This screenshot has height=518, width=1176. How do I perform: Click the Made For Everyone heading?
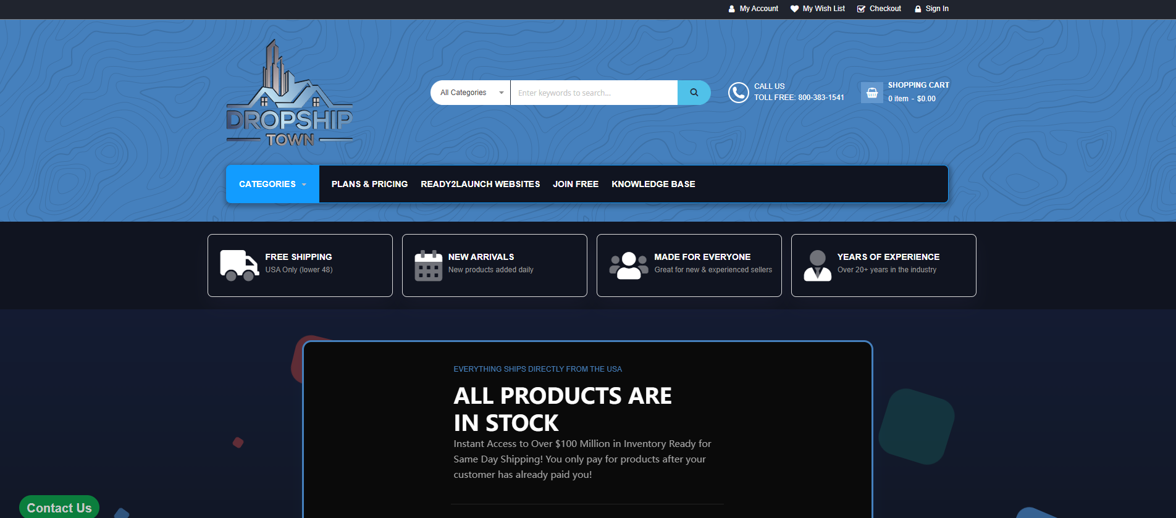[x=703, y=257]
